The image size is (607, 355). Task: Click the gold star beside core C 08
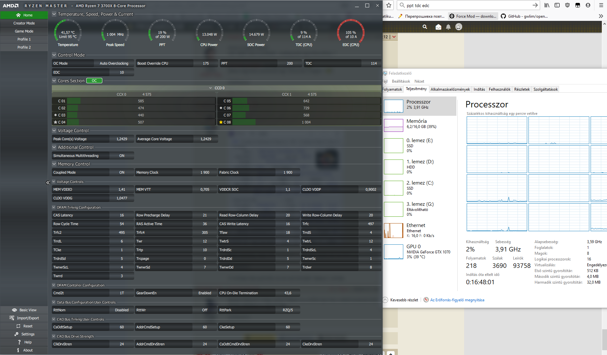221,122
